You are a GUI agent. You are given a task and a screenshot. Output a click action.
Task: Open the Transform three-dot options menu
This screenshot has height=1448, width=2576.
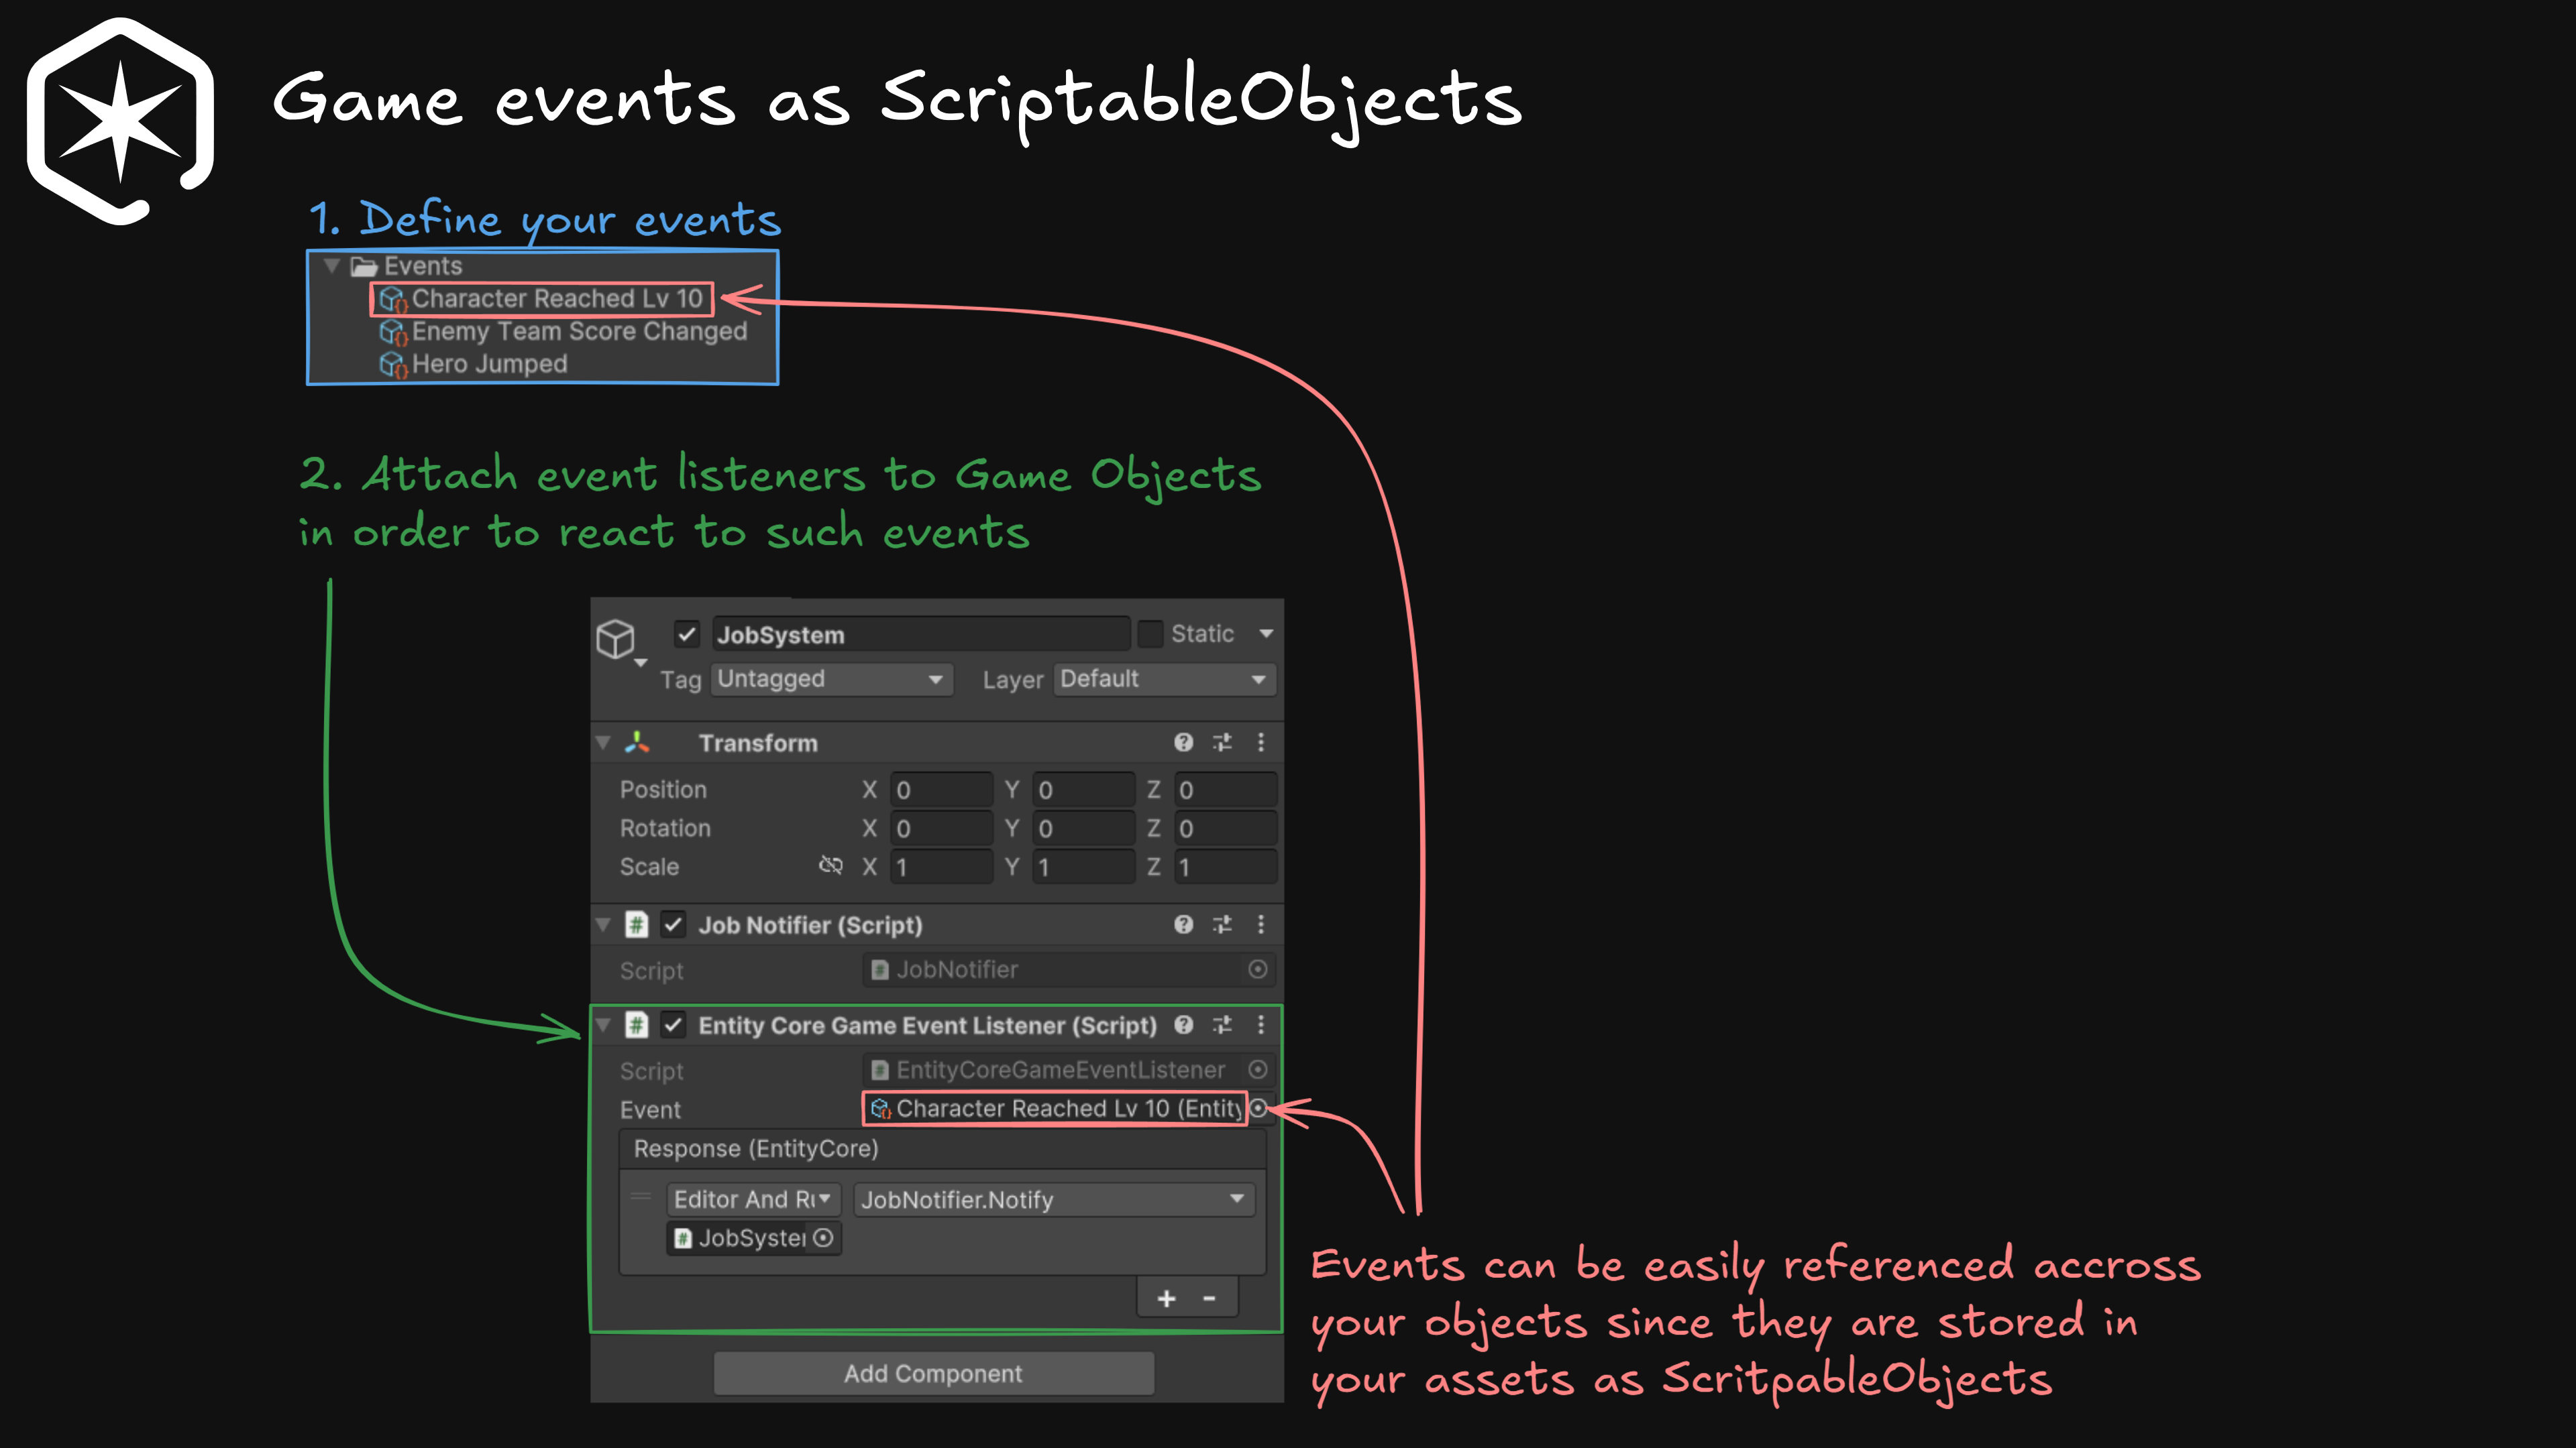[x=1260, y=743]
